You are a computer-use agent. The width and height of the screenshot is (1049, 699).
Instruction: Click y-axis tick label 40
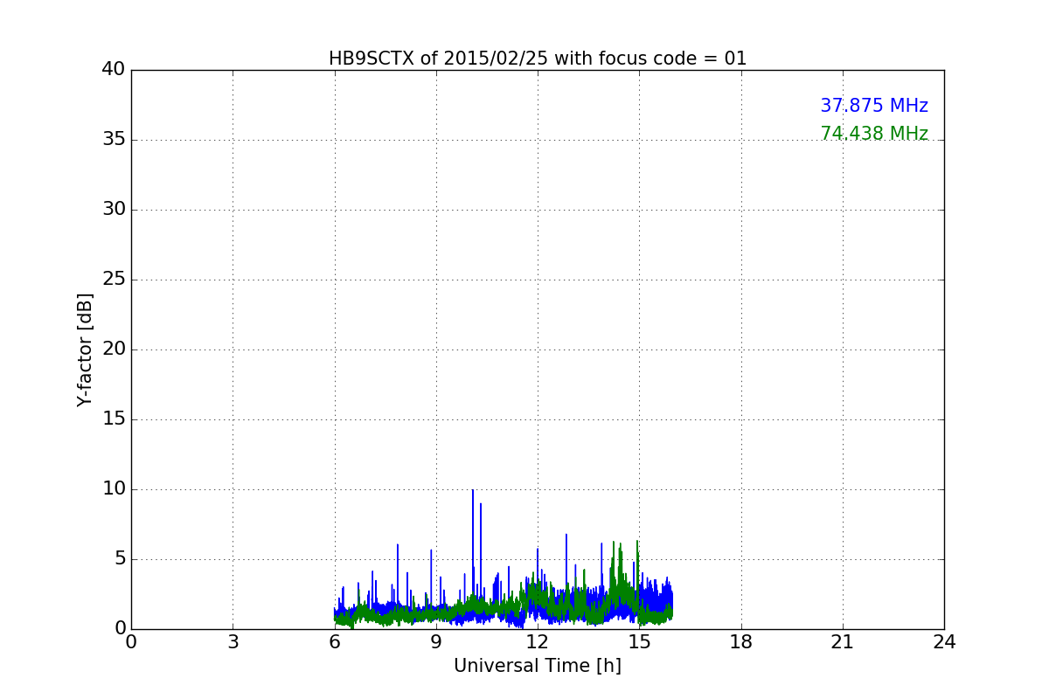pyautogui.click(x=114, y=70)
